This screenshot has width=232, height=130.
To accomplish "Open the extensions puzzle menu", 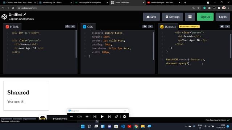I will point(219,8).
